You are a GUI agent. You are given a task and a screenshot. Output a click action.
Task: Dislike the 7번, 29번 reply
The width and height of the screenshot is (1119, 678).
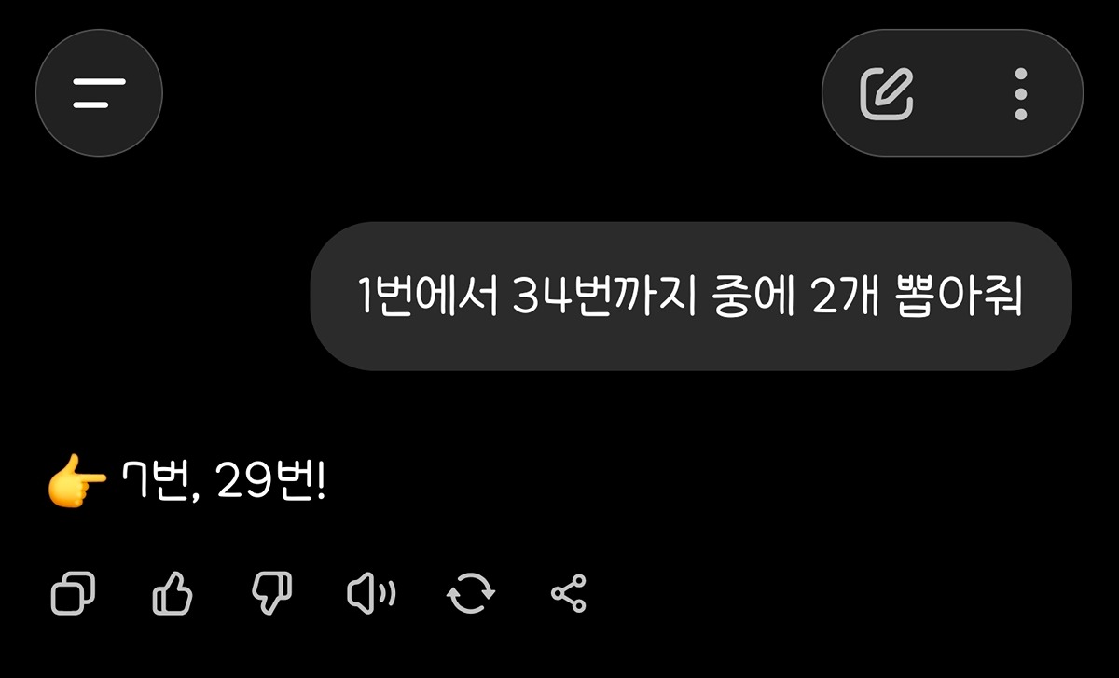click(272, 593)
